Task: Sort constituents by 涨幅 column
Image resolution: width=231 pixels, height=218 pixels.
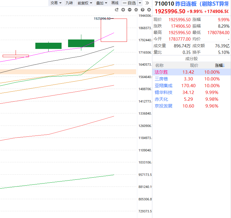Action: (220, 65)
